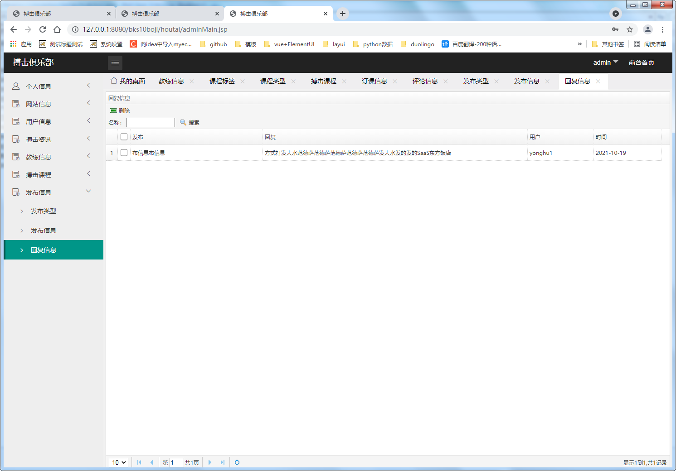Image resolution: width=676 pixels, height=471 pixels.
Task: Click browser forward arrow
Action: tap(28, 29)
